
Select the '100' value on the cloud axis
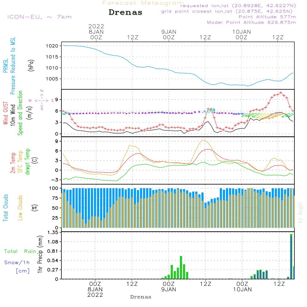(54, 188)
